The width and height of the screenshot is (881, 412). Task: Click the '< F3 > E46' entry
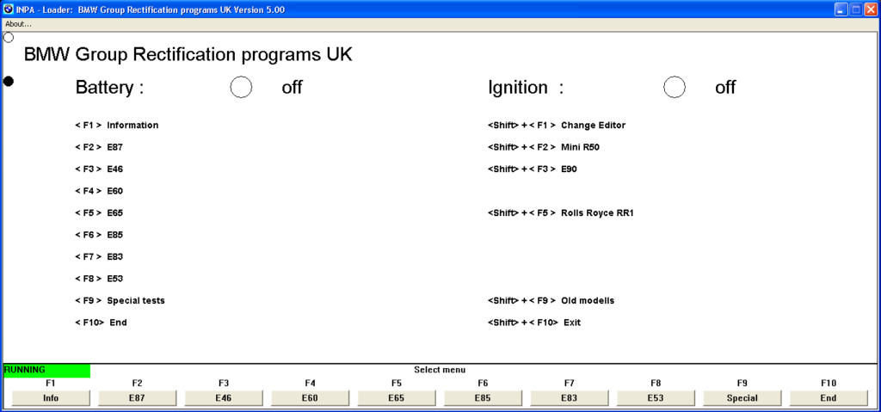[x=99, y=169]
